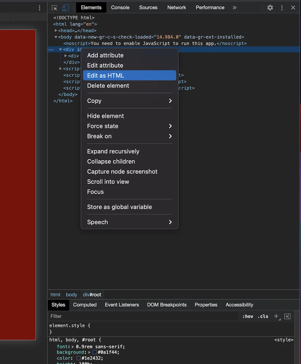Select div#root in the breadcrumb bar
The height and width of the screenshot is (364, 301).
(92, 295)
